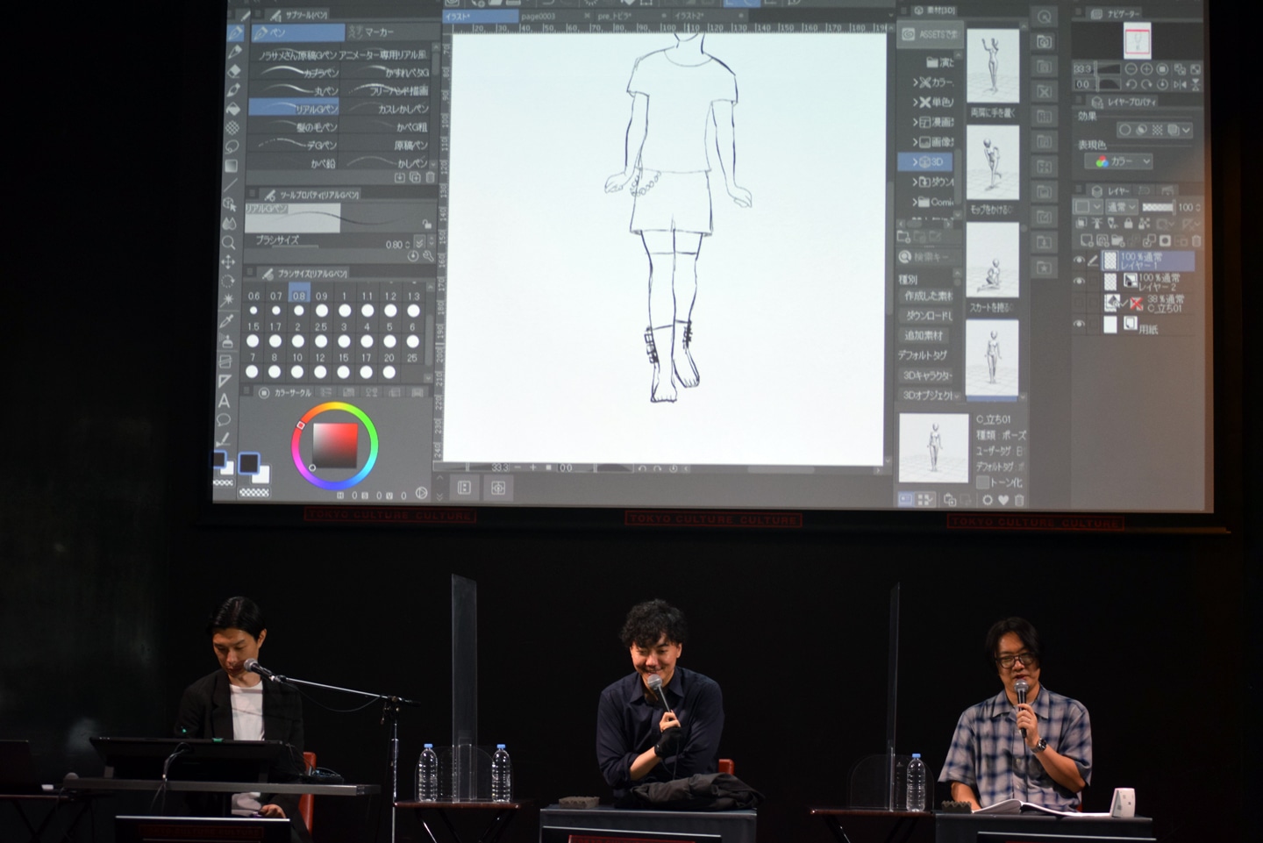1263x843 pixels.
Task: Open the 表現色 カラー dropdown
Action: (x=1124, y=161)
